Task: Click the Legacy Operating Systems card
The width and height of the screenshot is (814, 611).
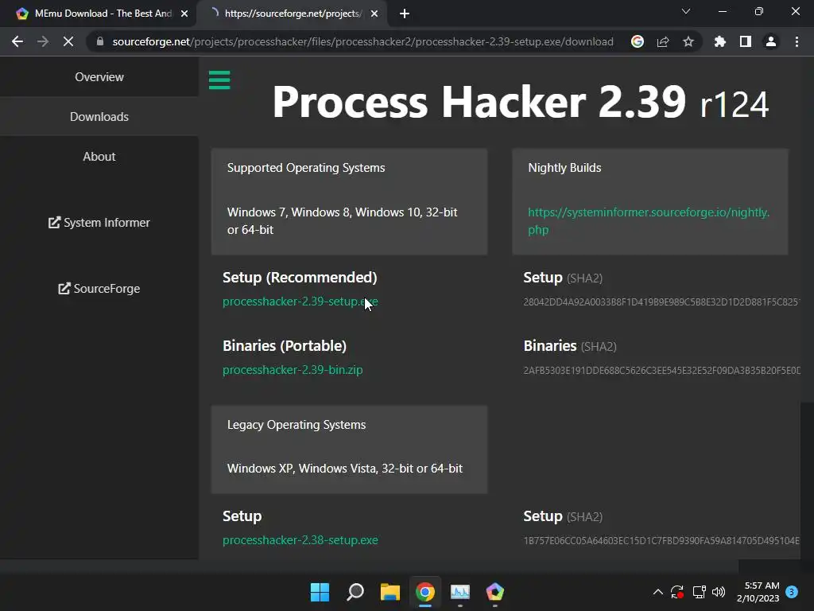Action: coord(349,449)
